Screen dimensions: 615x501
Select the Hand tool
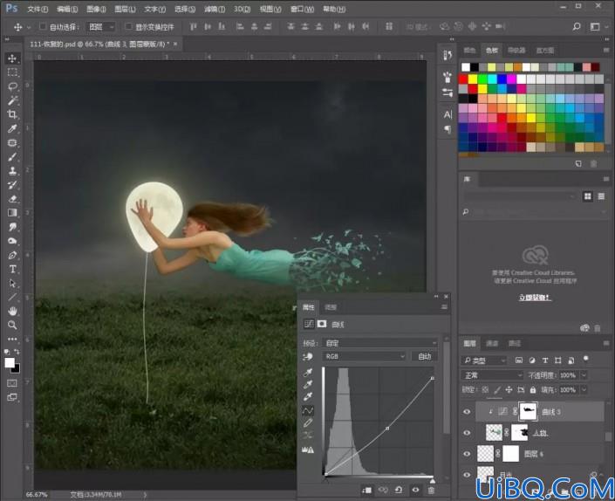tap(12, 311)
